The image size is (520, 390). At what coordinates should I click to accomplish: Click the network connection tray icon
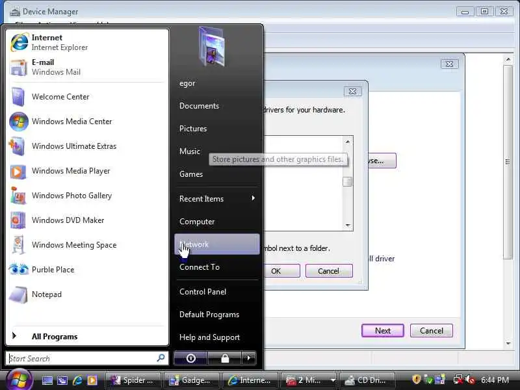click(458, 380)
